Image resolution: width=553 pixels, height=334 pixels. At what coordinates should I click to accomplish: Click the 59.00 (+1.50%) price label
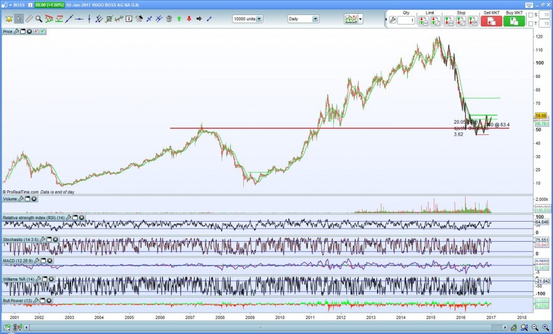pos(50,5)
